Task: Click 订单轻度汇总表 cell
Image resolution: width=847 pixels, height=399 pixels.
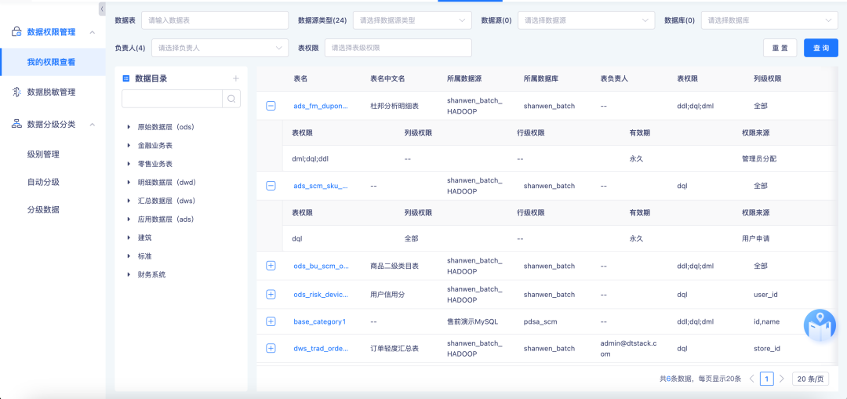Action: [394, 348]
